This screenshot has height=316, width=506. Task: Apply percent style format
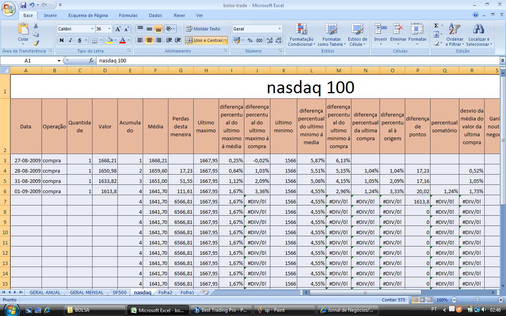click(250, 40)
